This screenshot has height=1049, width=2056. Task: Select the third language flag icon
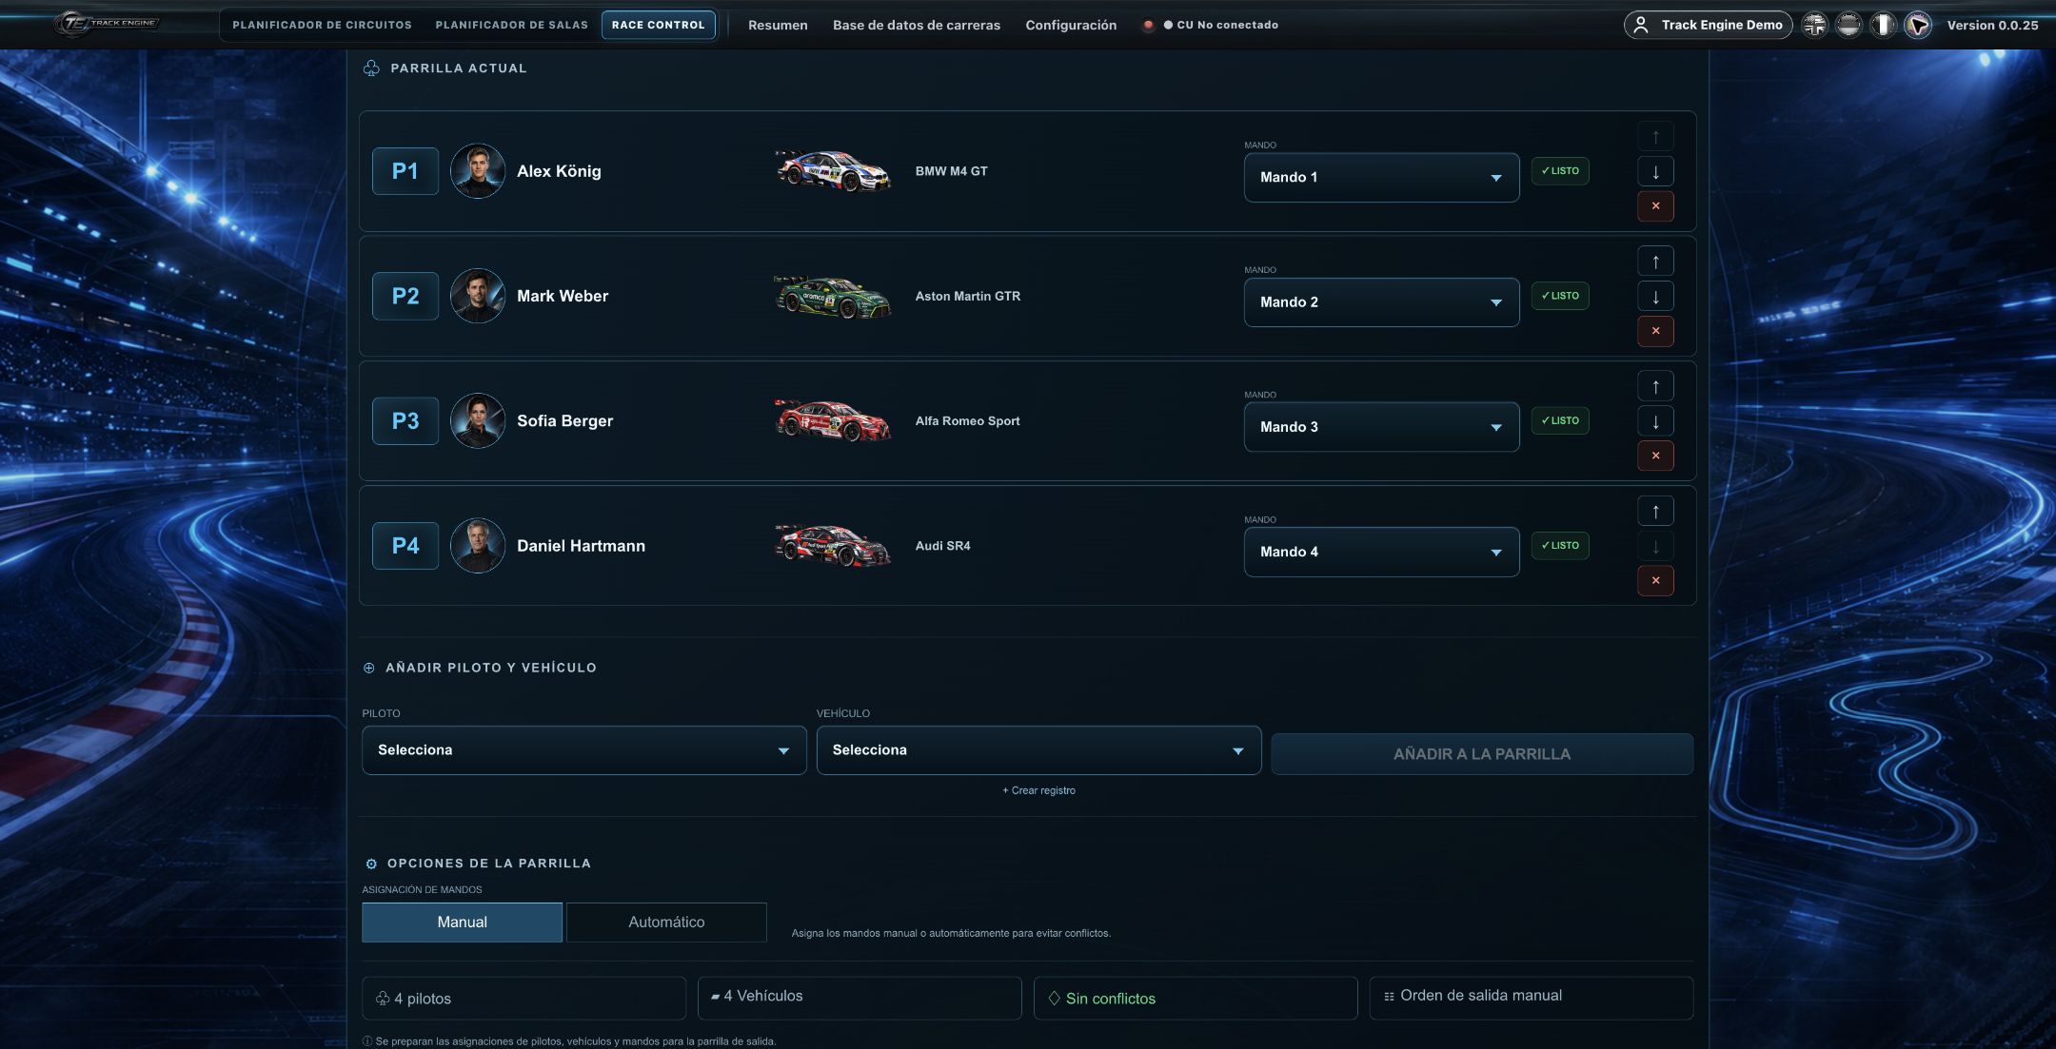point(1883,25)
